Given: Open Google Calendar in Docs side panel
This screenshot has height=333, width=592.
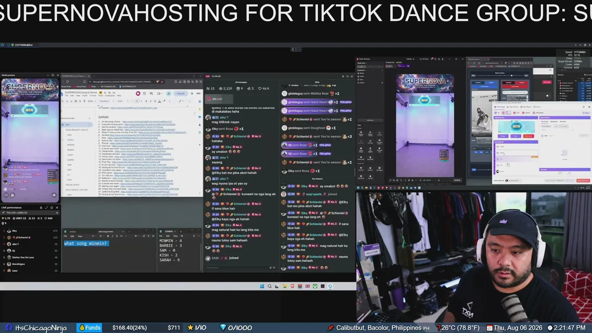Looking at the screenshot, I should point(200,101).
